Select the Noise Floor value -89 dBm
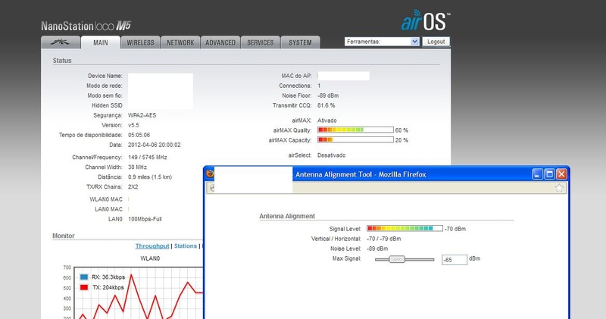 coord(328,95)
